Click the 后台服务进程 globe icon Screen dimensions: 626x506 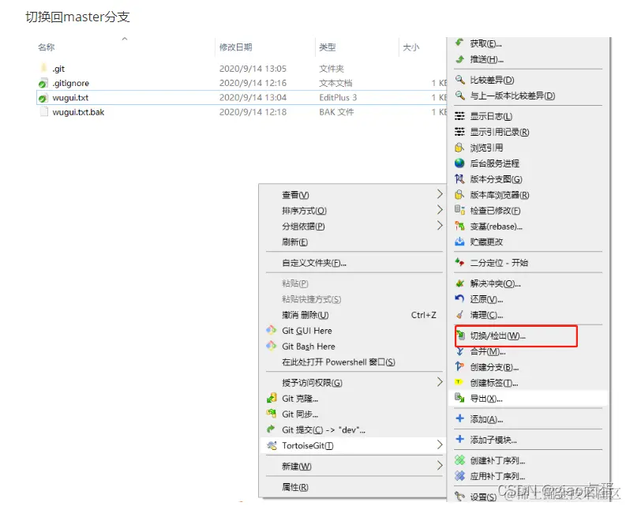point(459,163)
